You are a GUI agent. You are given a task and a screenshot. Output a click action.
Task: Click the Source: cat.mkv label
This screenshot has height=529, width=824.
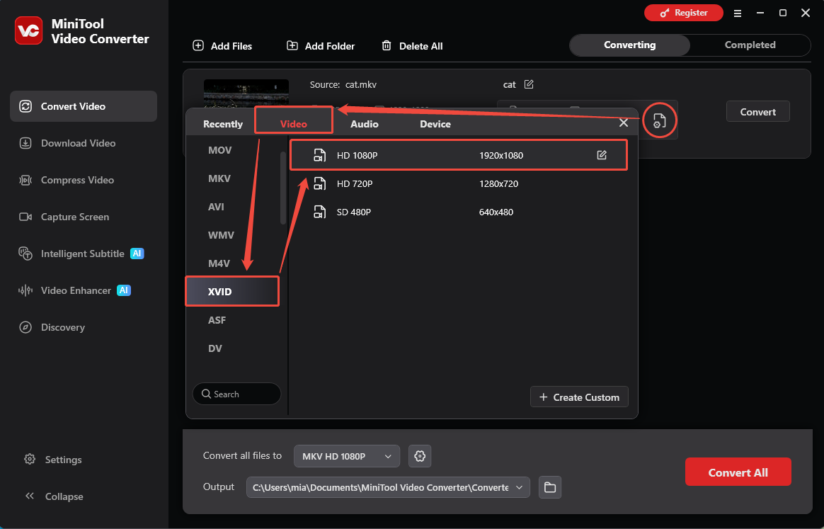click(343, 85)
